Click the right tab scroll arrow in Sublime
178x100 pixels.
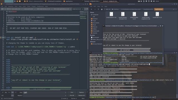(x=3, y=9)
